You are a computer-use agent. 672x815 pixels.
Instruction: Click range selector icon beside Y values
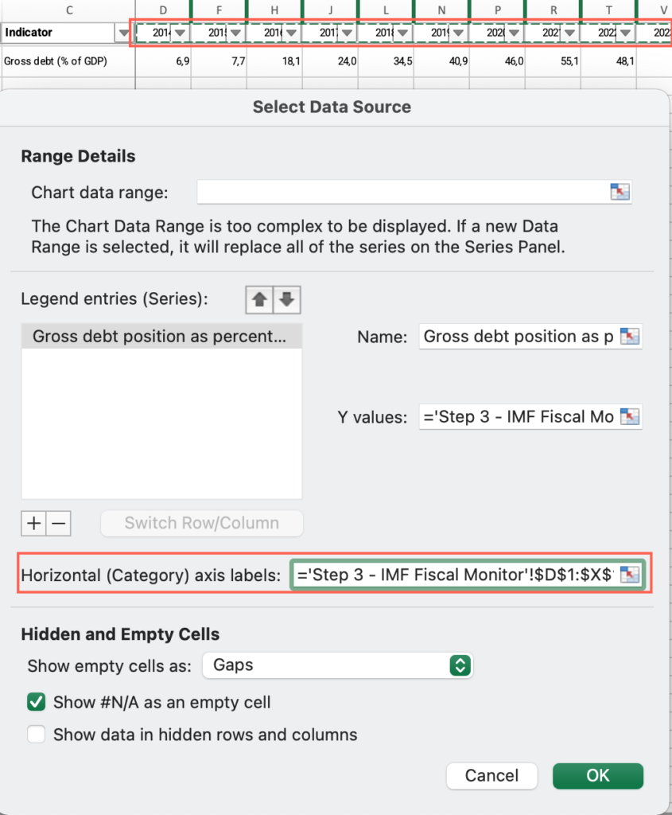point(629,416)
